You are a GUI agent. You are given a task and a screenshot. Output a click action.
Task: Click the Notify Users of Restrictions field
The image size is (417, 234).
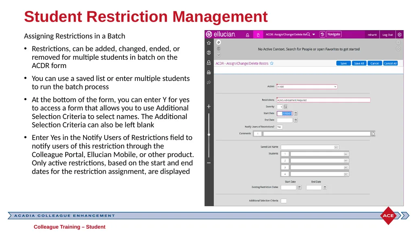(279, 127)
